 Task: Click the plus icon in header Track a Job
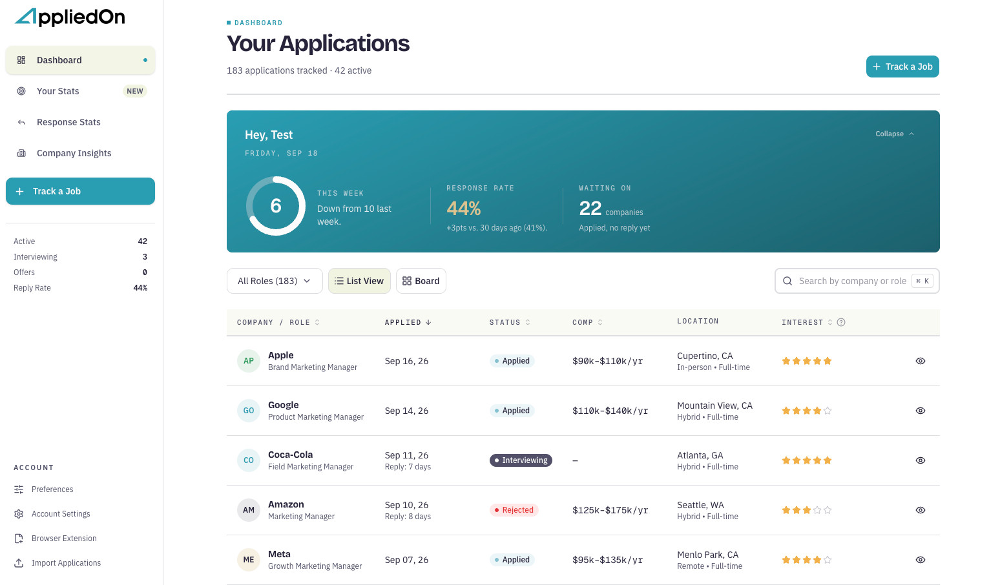coord(877,67)
